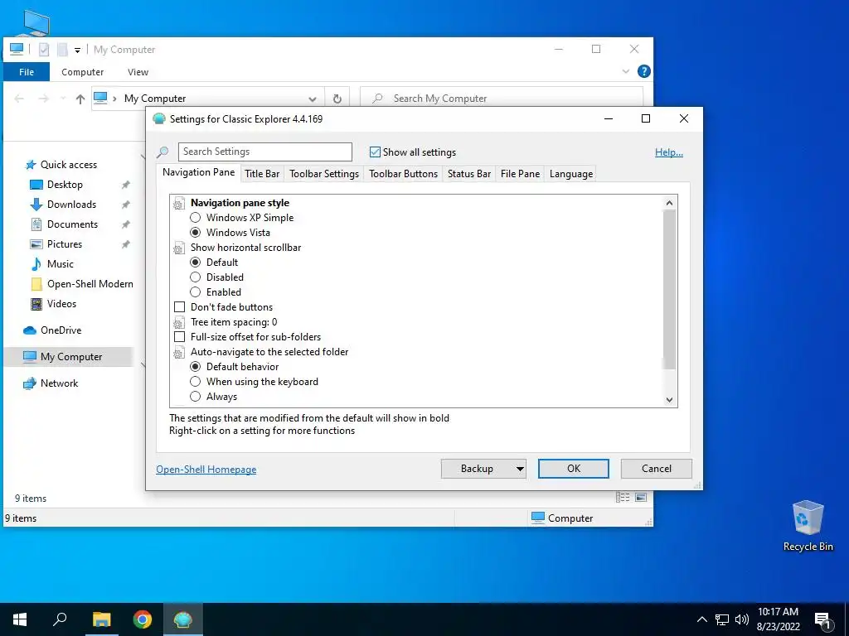The image size is (849, 636).
Task: Open the taskbar clock and date
Action: (778, 619)
